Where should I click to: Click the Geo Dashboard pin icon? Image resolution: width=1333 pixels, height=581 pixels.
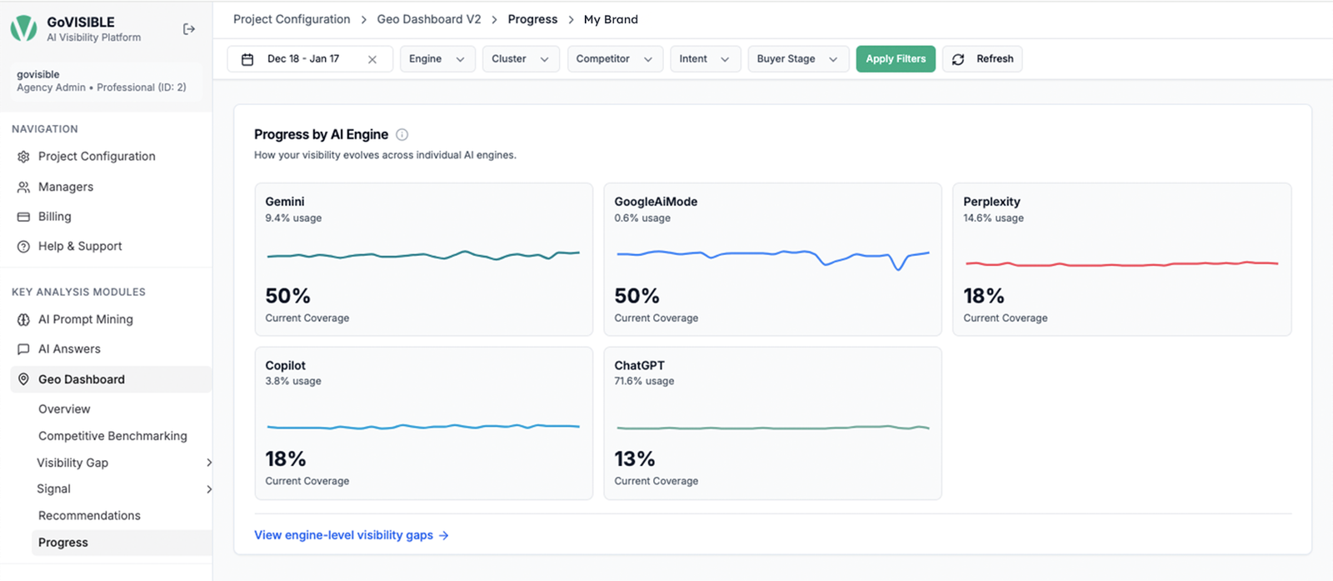click(x=23, y=379)
